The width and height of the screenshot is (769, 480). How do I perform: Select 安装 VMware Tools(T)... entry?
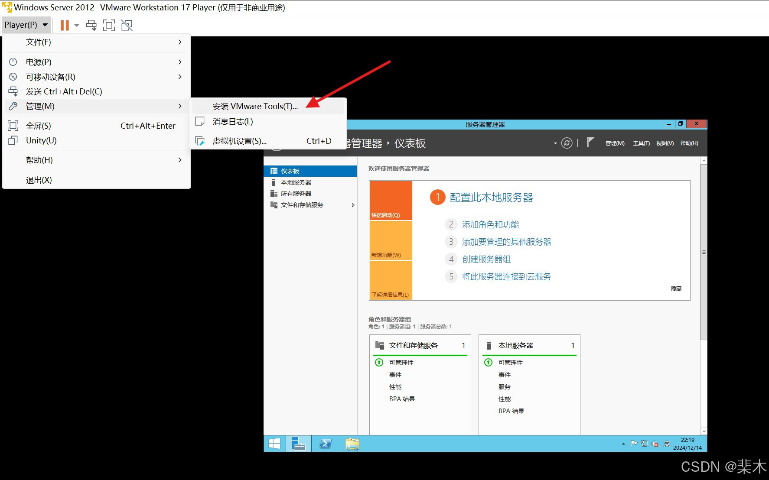(x=268, y=106)
